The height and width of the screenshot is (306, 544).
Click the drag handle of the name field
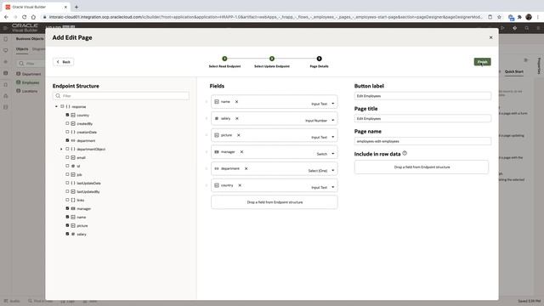(x=207, y=102)
